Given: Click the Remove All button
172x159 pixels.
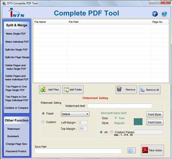Looking at the screenshot, I should click(150, 90).
